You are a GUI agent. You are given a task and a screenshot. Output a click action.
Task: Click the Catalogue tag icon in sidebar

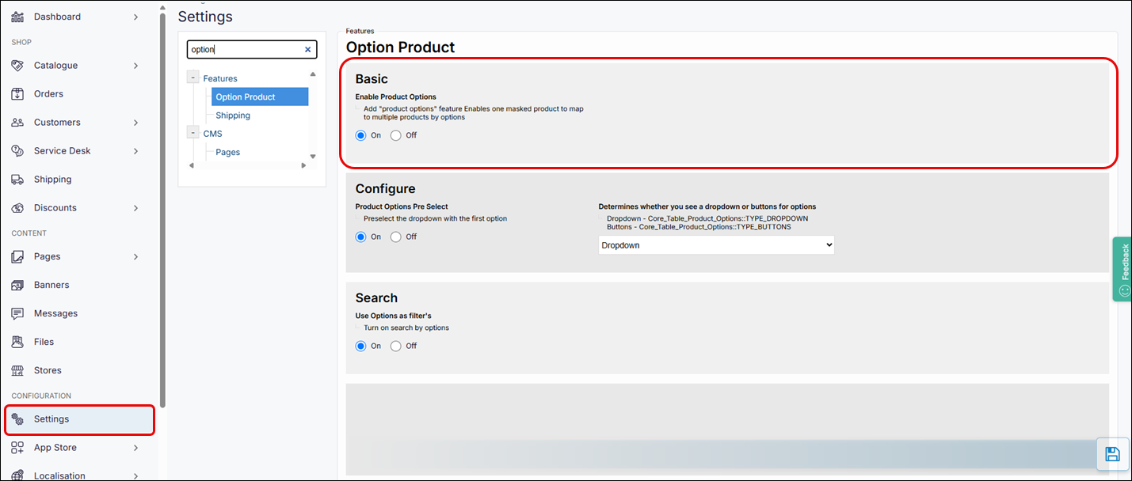(17, 66)
